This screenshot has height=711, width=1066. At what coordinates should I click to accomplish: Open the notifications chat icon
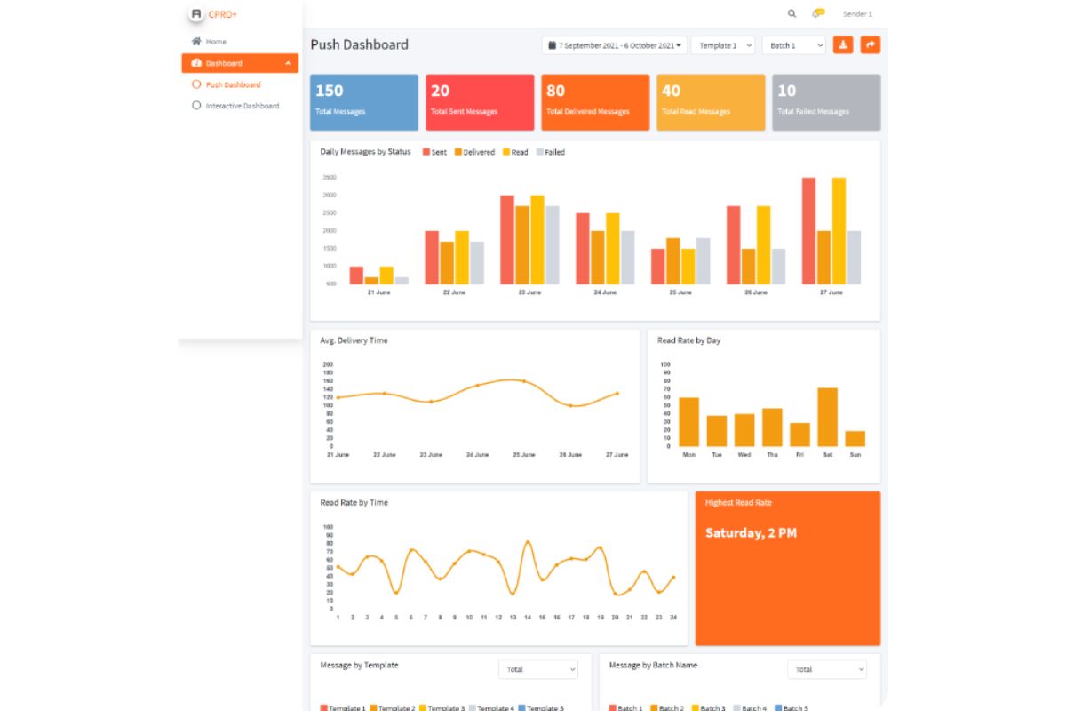pos(817,13)
